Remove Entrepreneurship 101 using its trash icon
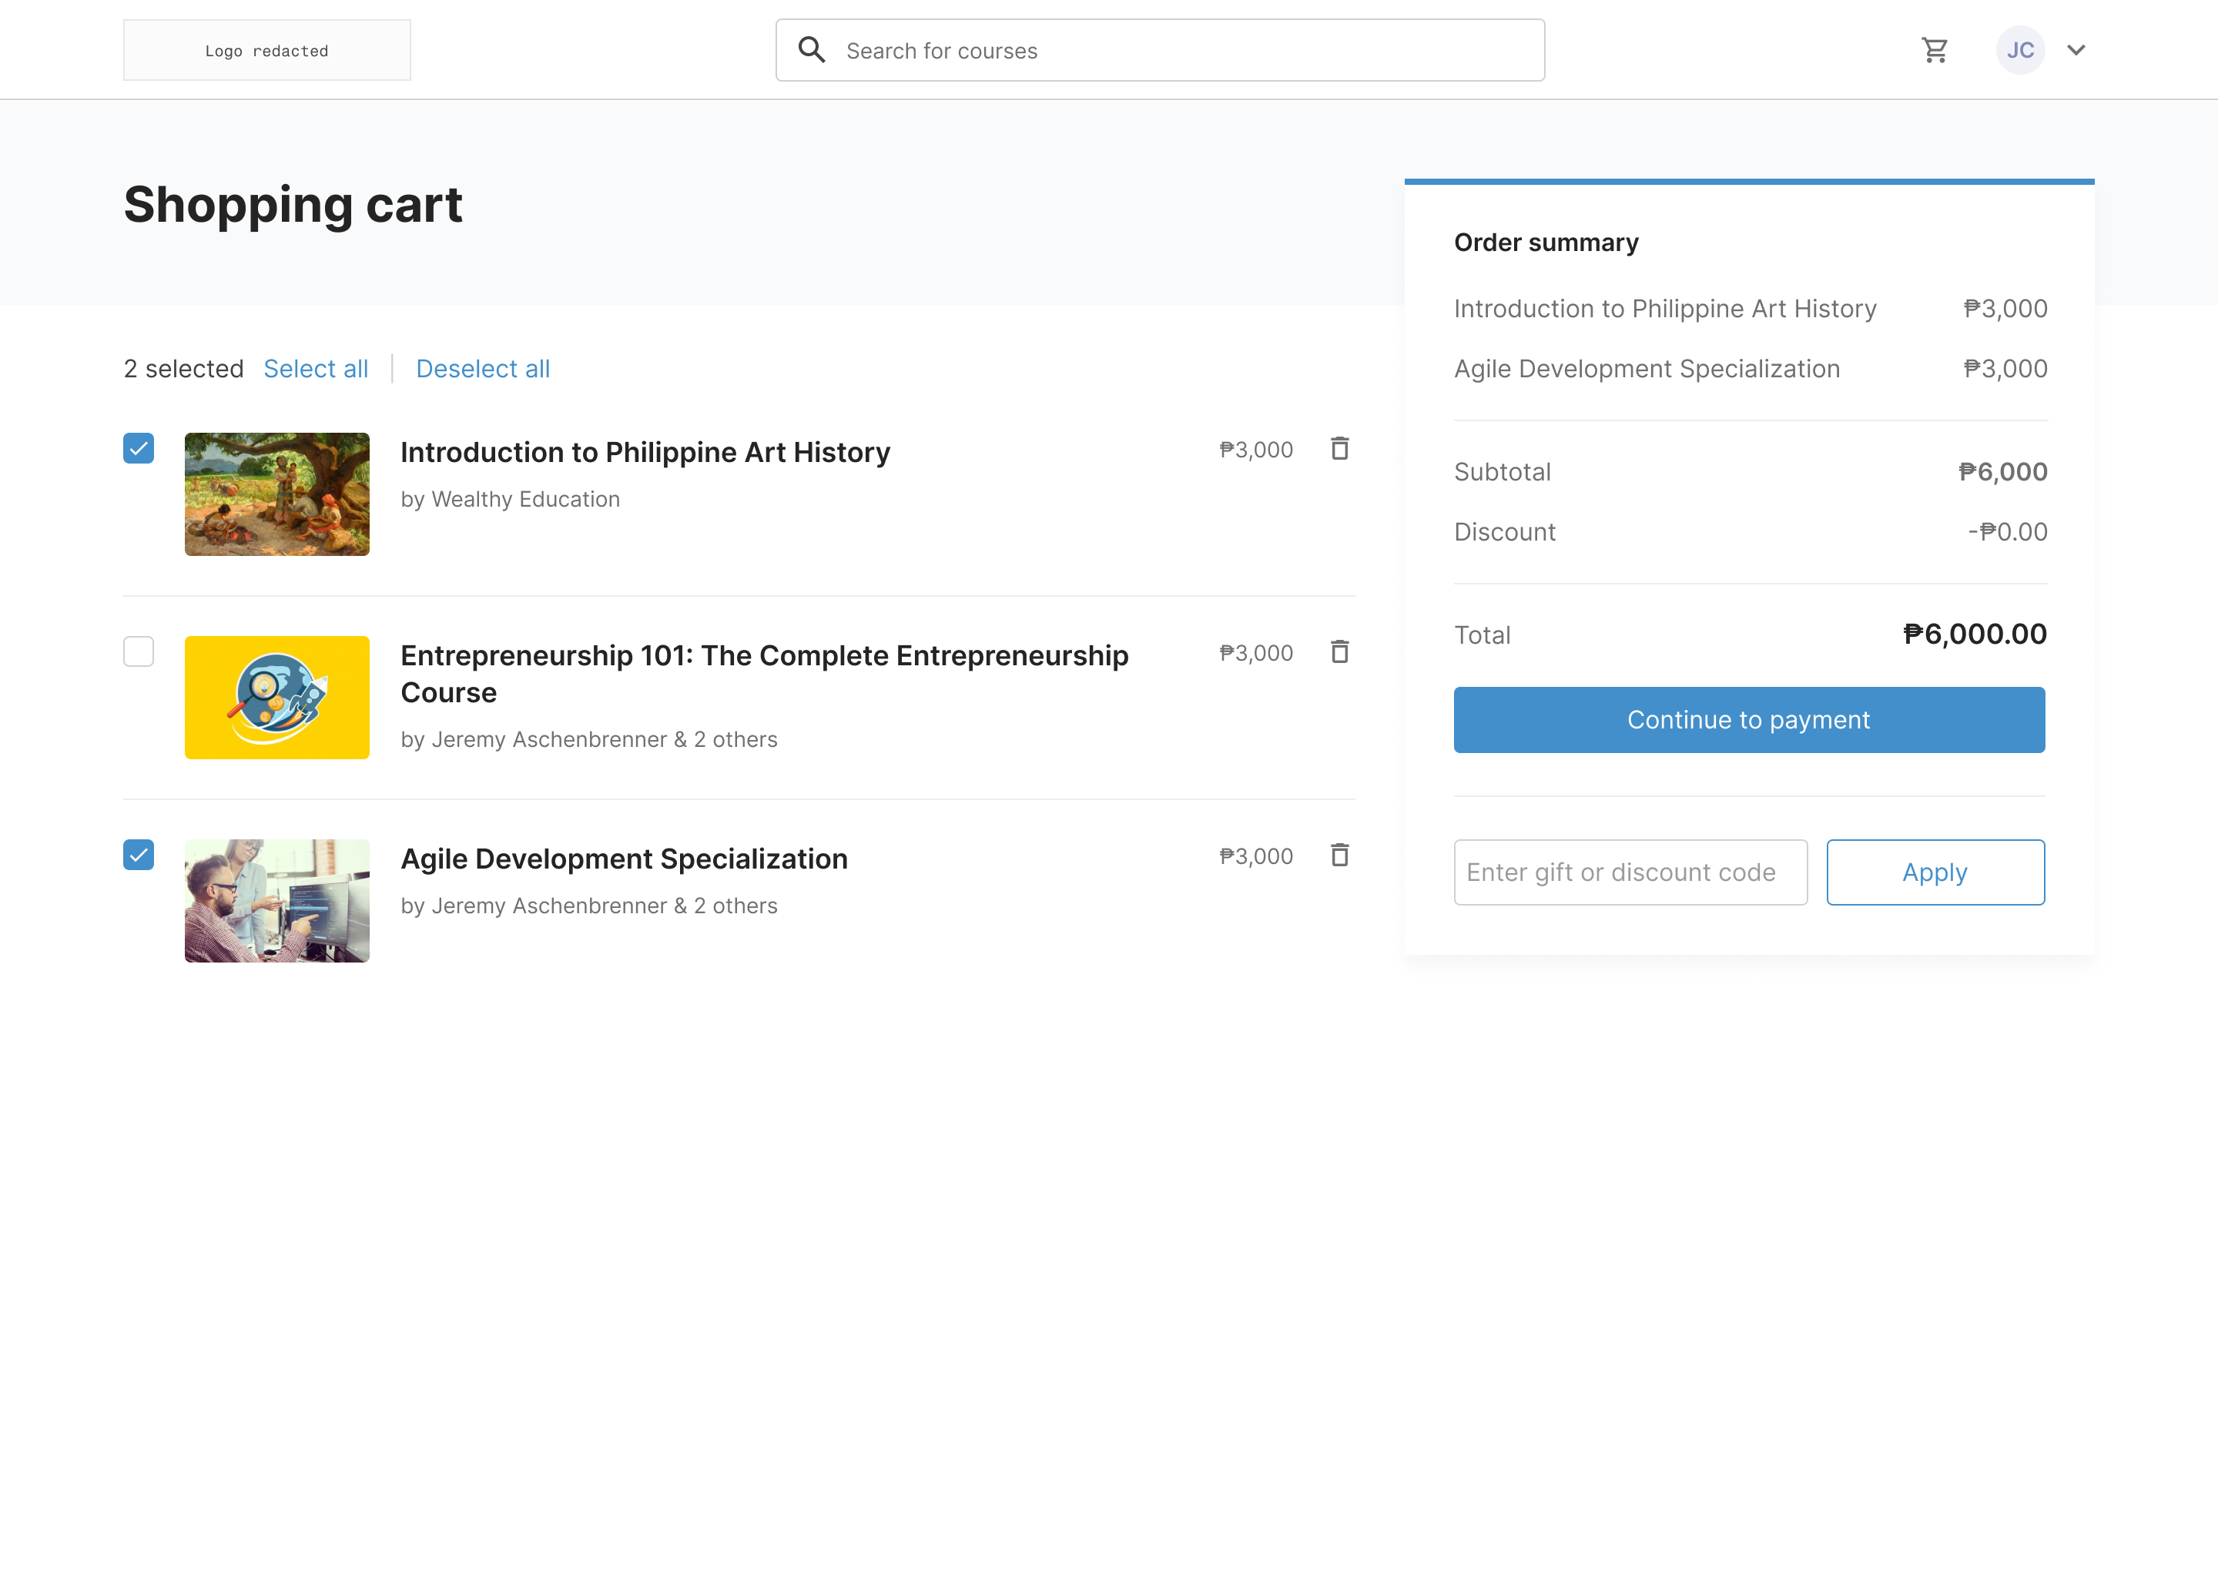 click(x=1340, y=652)
